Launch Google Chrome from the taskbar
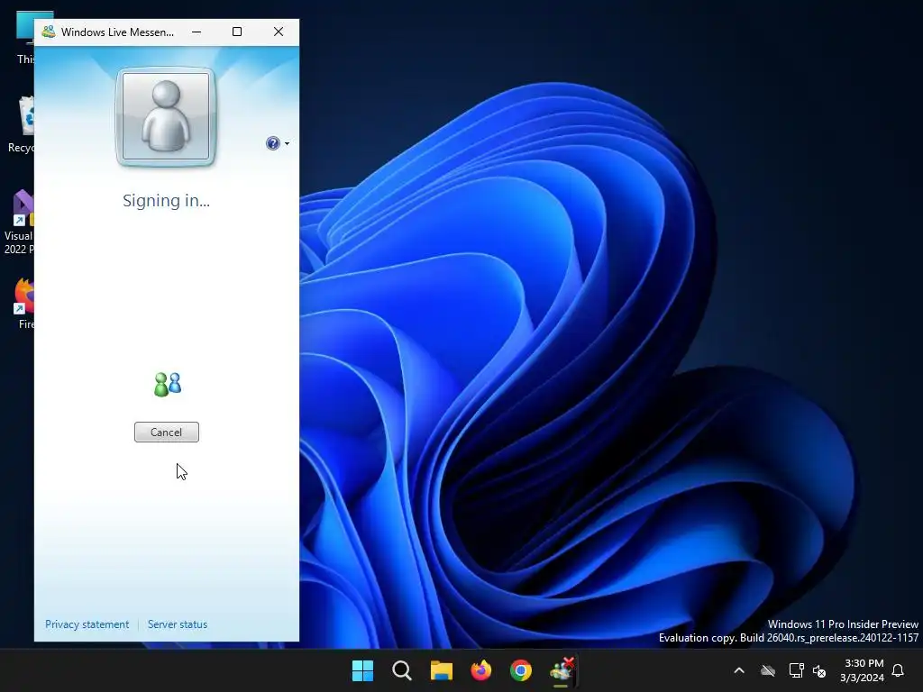Image resolution: width=923 pixels, height=692 pixels. 520,670
